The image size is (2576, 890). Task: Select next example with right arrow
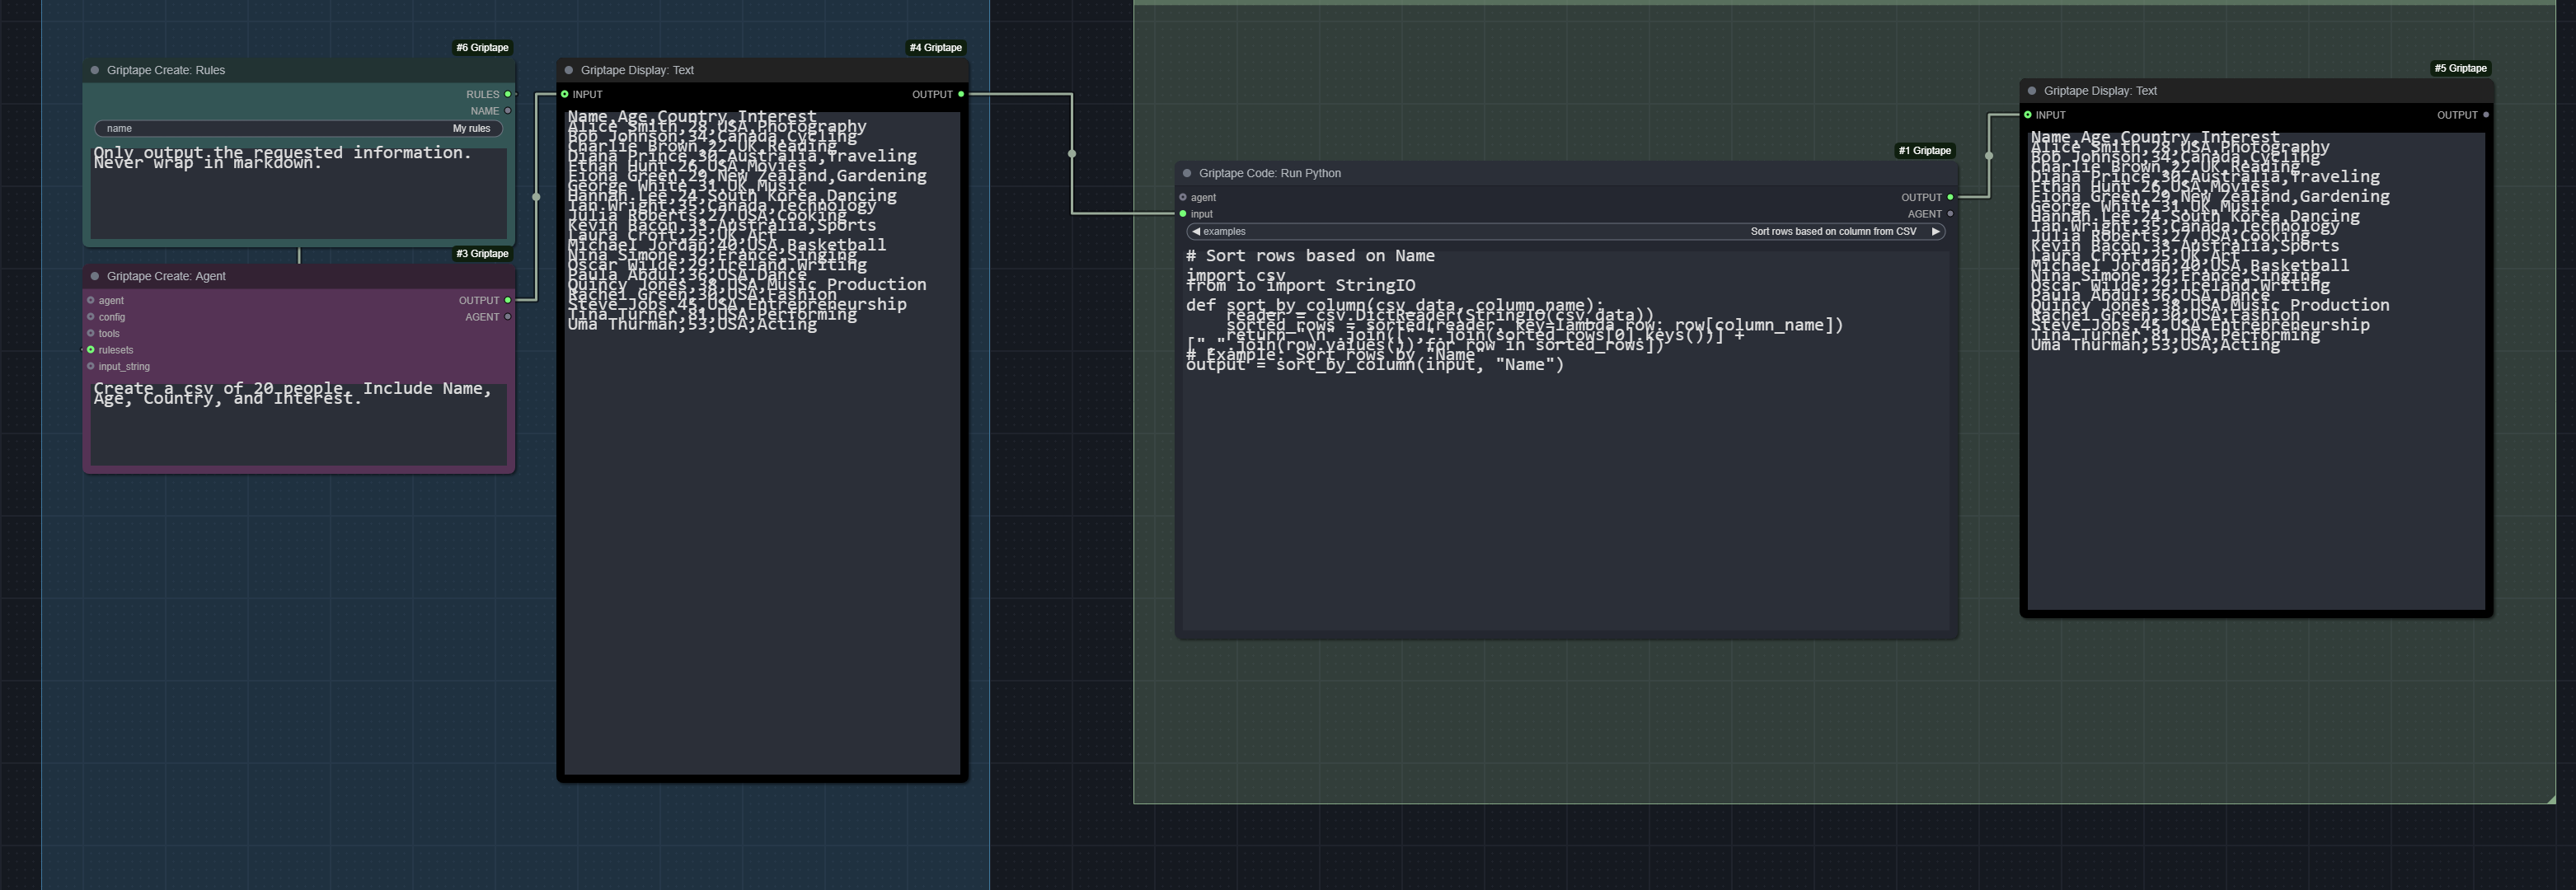(x=1936, y=231)
